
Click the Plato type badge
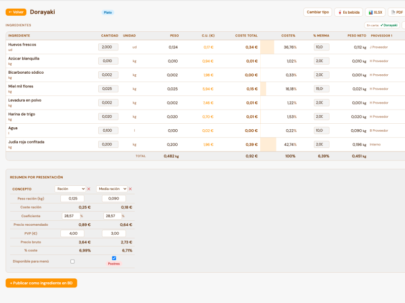tap(108, 12)
